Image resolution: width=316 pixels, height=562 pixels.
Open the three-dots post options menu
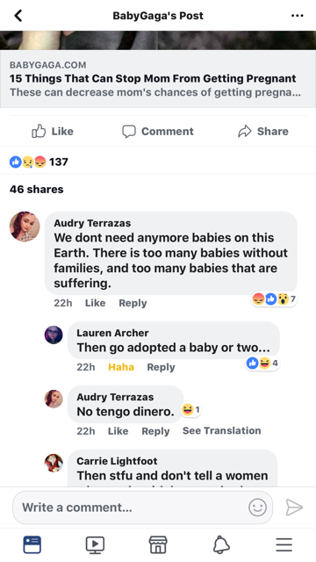[297, 16]
